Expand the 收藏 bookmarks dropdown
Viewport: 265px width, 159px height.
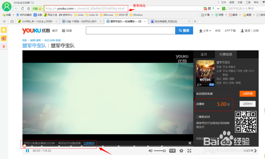coord(13,15)
